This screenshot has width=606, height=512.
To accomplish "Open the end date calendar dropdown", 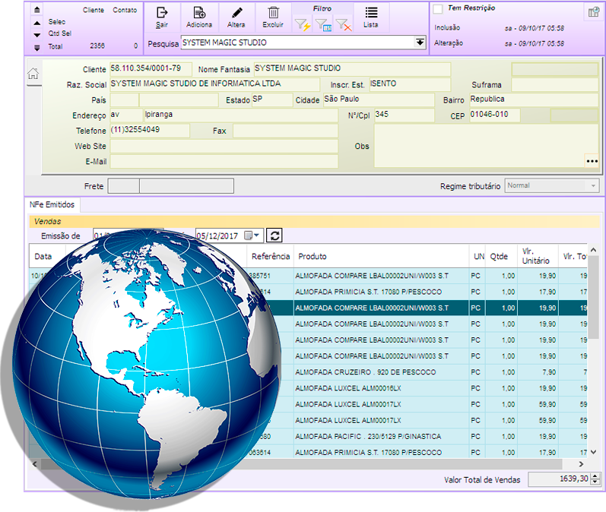I will tap(252, 235).
